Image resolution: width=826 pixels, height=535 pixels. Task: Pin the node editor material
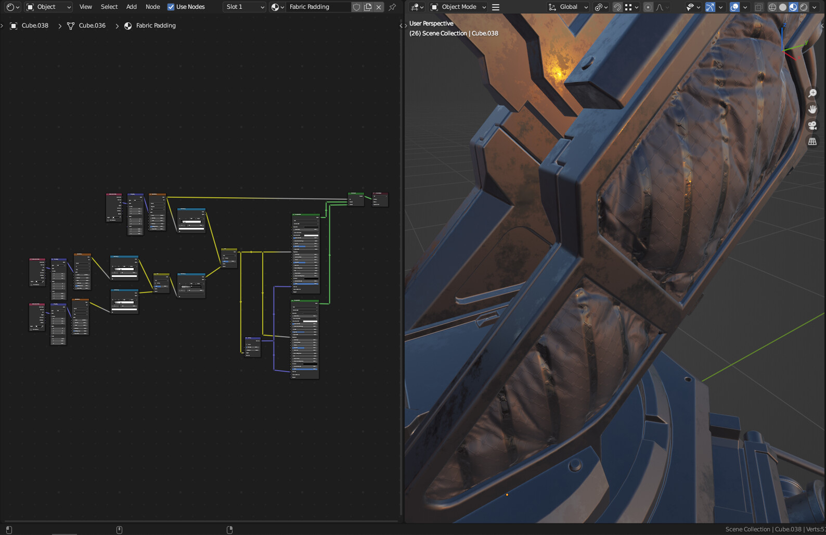coord(392,7)
